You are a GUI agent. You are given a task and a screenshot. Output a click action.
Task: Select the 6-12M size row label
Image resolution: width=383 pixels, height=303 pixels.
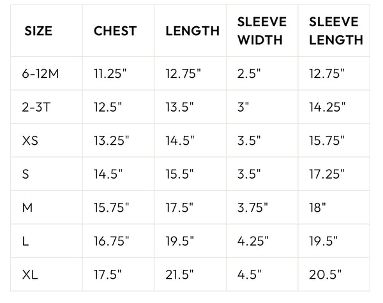tap(40, 73)
